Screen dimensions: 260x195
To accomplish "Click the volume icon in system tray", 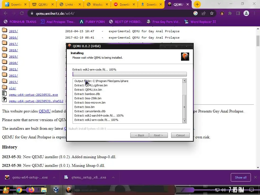I will click(x=223, y=190).
